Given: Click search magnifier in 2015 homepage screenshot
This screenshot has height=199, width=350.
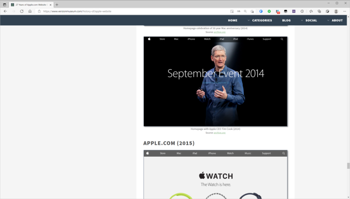Looking at the screenshot, I should (284, 153).
